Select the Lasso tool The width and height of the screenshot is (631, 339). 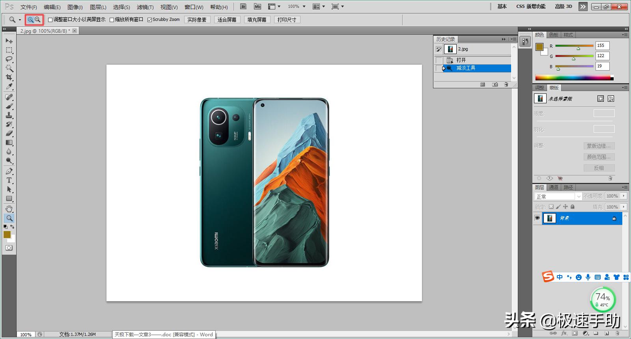click(x=9, y=59)
